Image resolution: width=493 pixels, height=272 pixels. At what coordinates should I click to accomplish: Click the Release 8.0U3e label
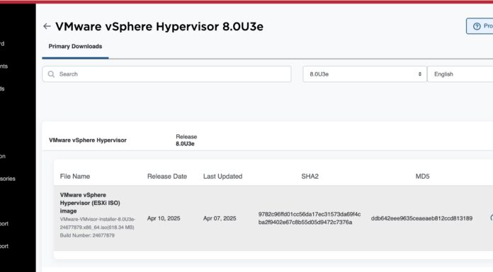(x=186, y=140)
